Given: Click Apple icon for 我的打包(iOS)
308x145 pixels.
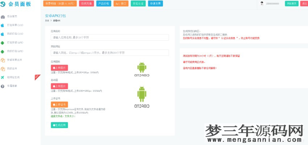Looking at the screenshot, I should pos(3,34).
